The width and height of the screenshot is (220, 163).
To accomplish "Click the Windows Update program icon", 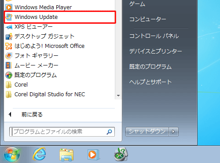I will [9, 17].
